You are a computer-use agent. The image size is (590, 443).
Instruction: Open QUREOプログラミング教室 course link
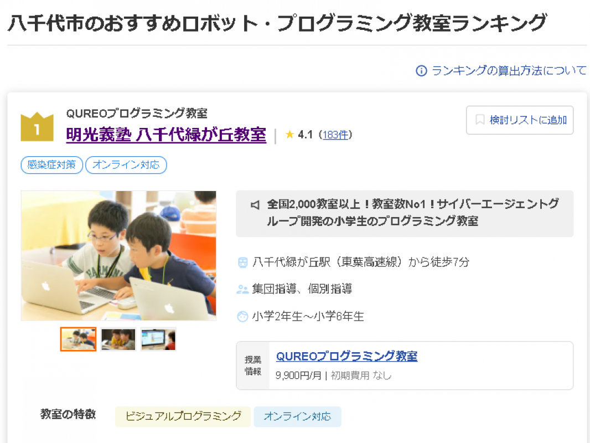click(346, 356)
